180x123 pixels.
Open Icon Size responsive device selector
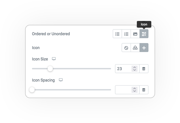point(54,59)
